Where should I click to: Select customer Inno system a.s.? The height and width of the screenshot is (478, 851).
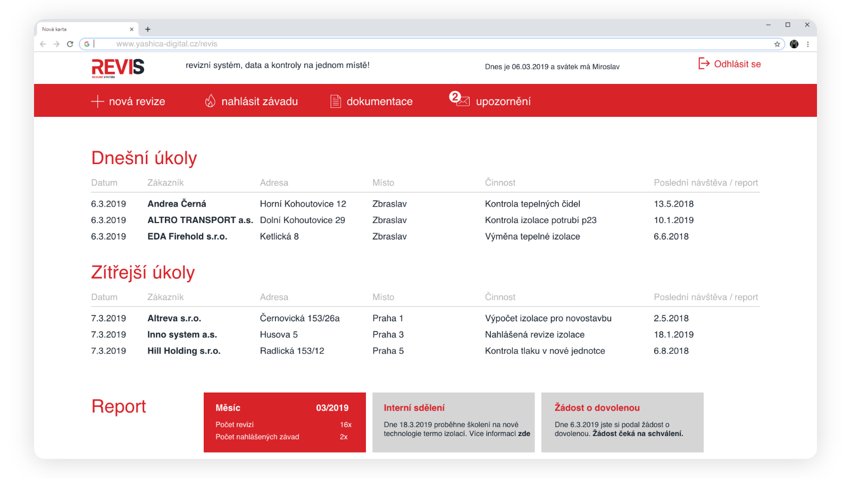pyautogui.click(x=182, y=335)
